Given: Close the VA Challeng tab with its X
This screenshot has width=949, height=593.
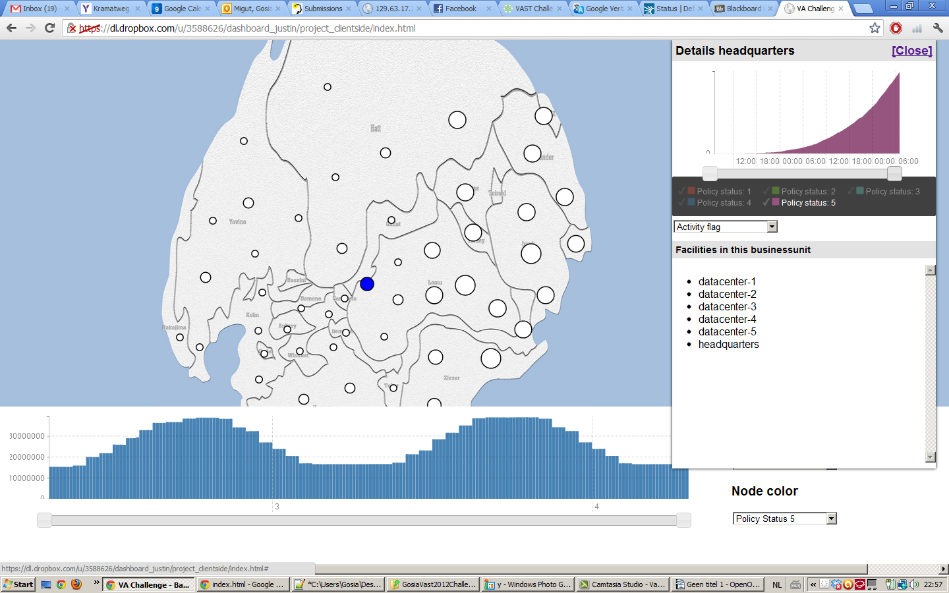Looking at the screenshot, I should pos(841,9).
